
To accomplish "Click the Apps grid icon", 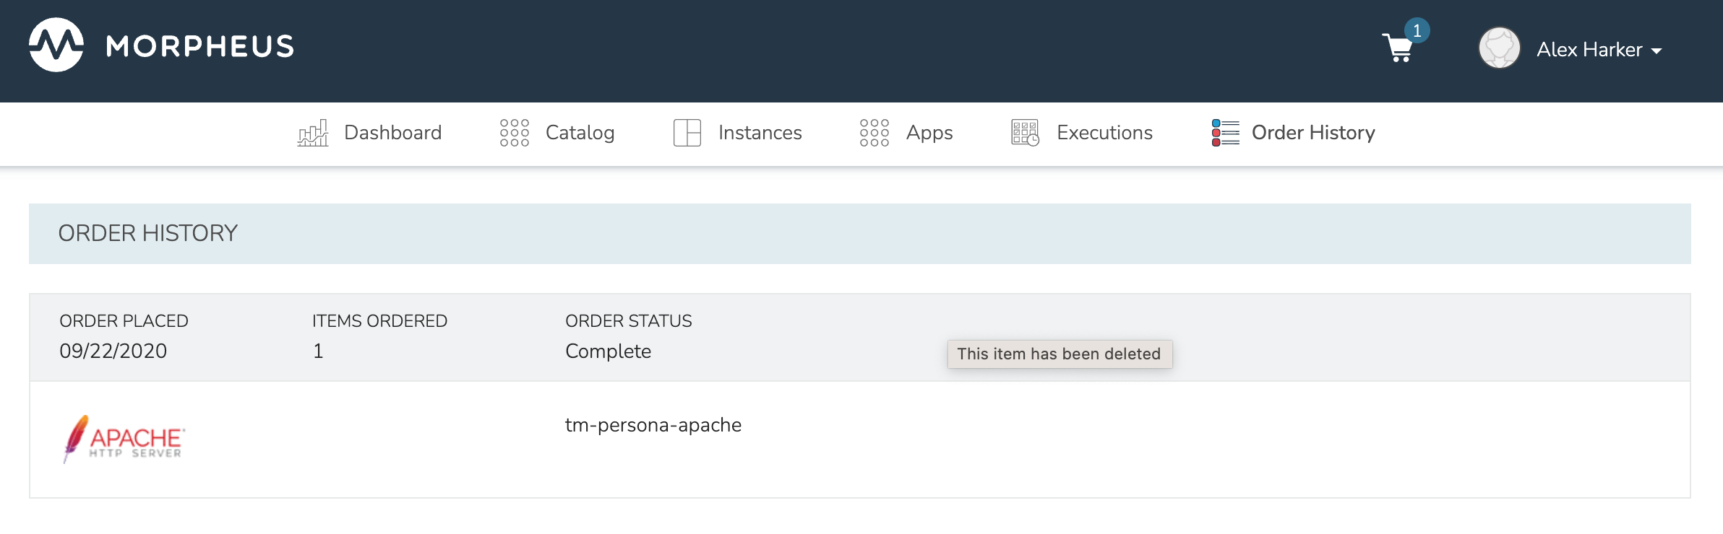I will coord(874,133).
